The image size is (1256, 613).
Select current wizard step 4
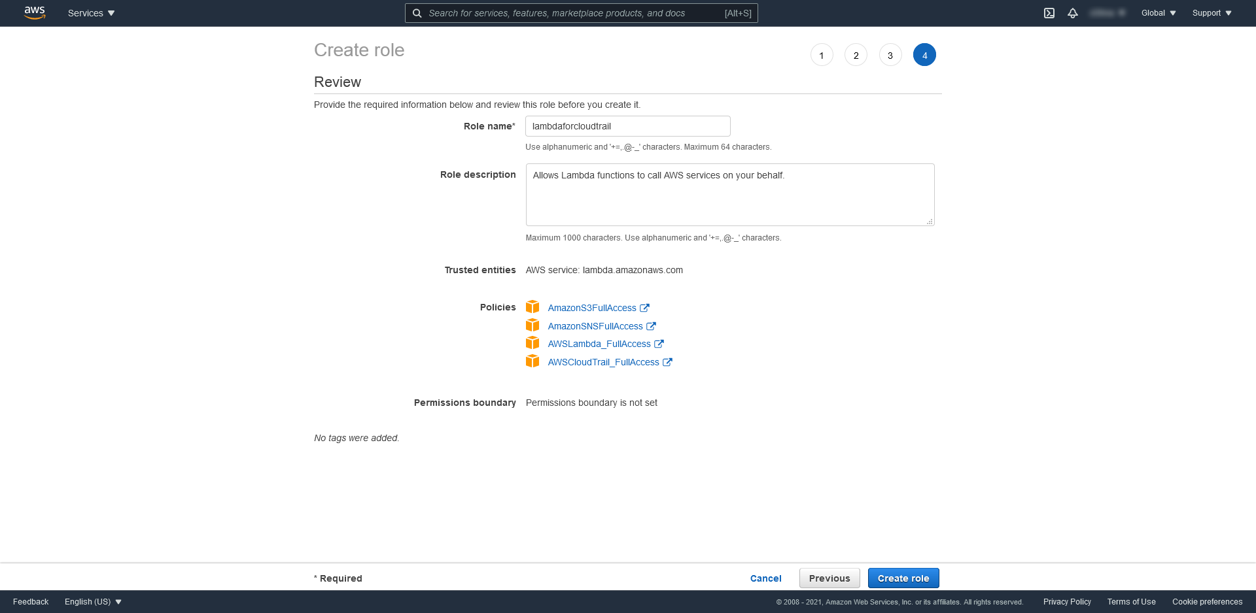point(924,55)
